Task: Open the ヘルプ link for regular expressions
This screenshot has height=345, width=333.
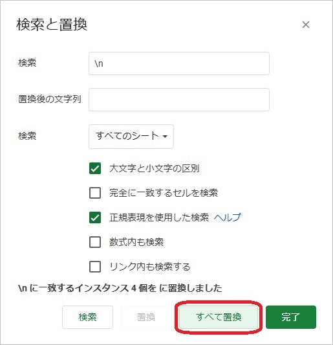Action: tap(227, 217)
